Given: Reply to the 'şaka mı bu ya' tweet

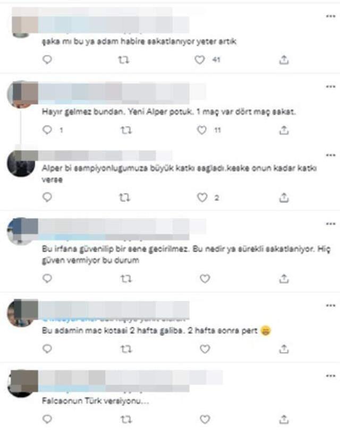Looking at the screenshot, I should [47, 60].
